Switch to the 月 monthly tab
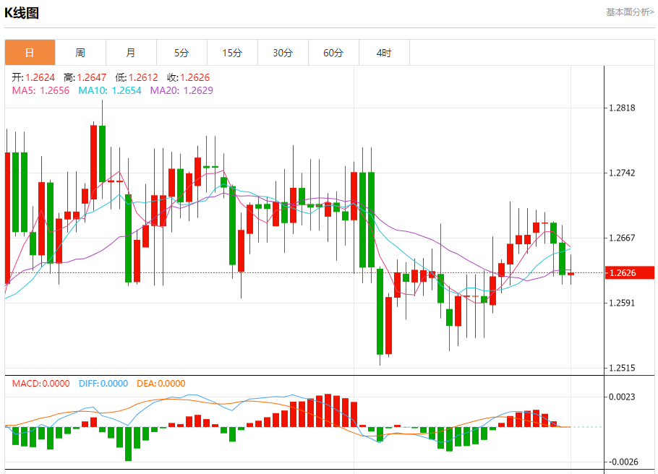The image size is (658, 474). 132,53
